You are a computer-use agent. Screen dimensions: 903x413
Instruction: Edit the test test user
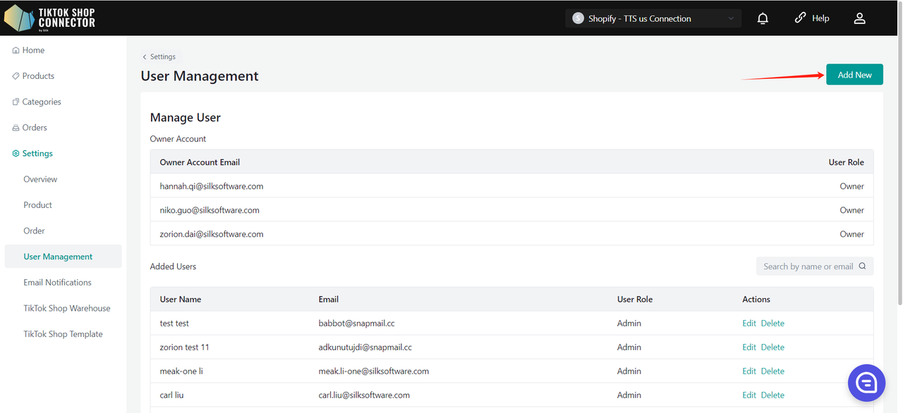(749, 323)
